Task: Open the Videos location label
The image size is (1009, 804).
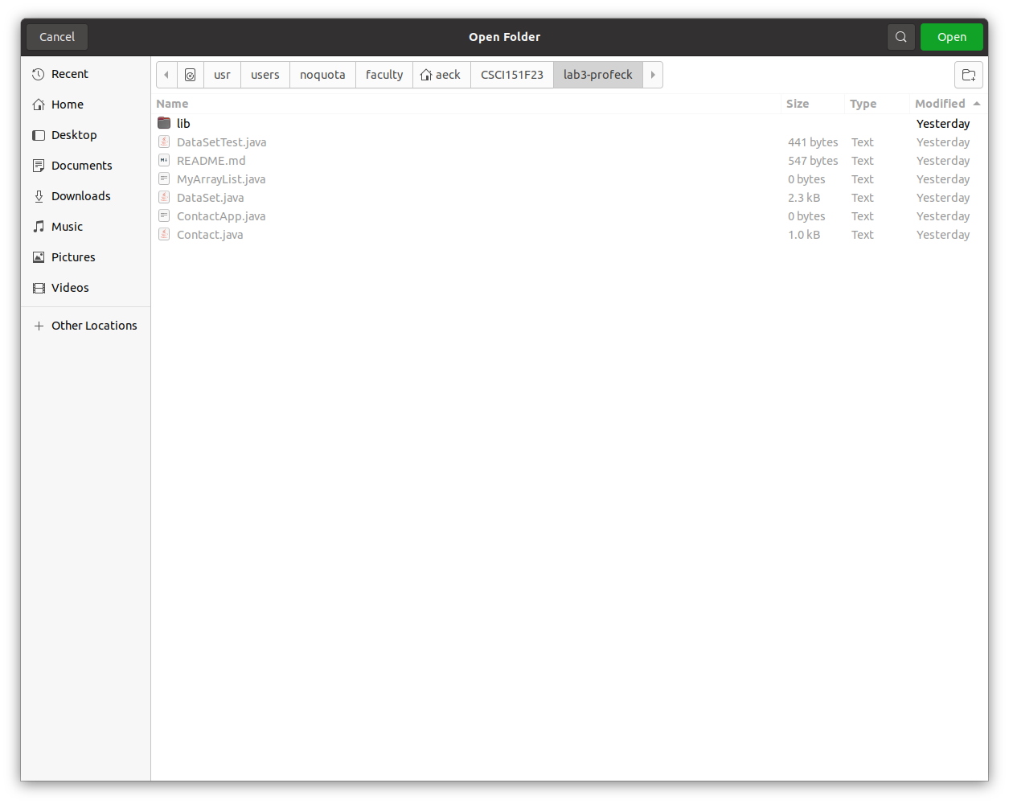Action: (x=70, y=288)
